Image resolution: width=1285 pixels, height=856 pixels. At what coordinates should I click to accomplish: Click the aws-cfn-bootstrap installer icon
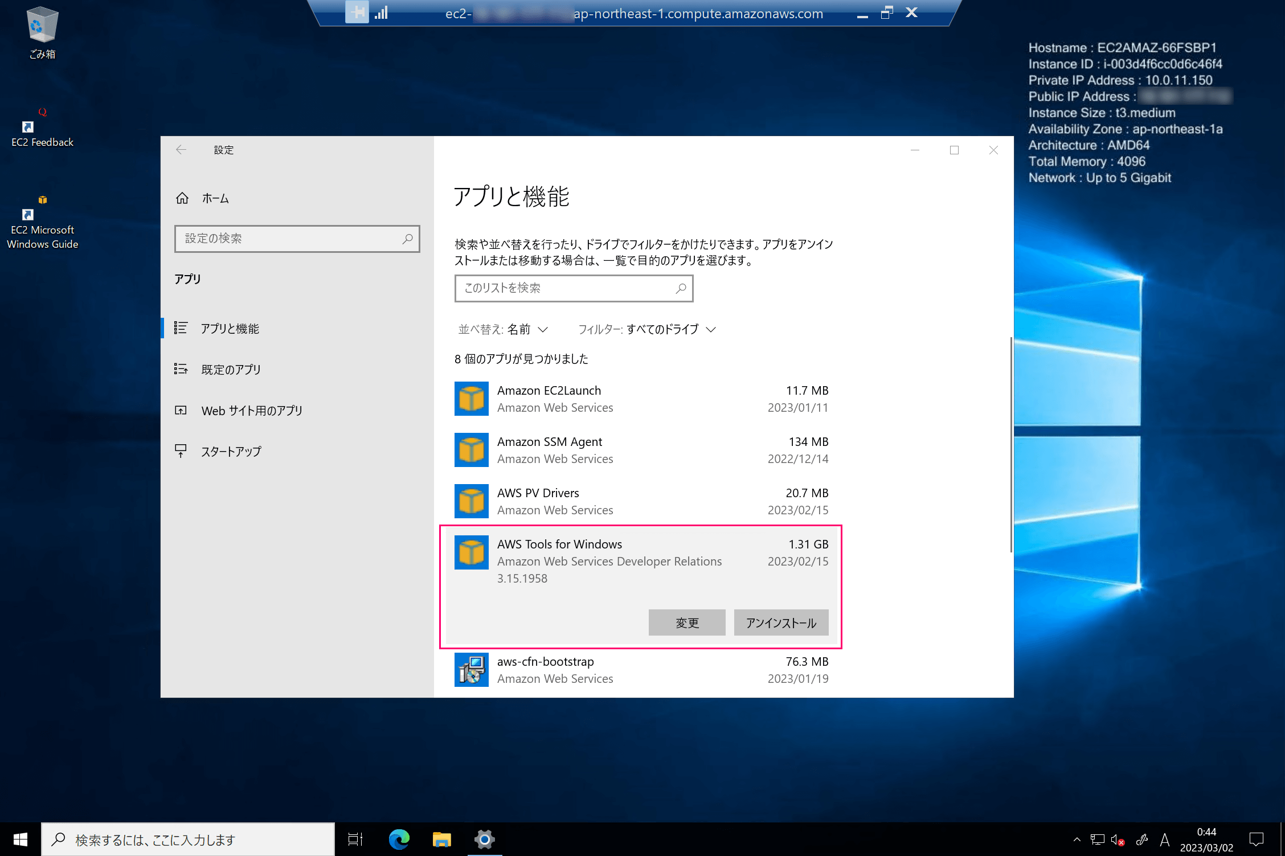tap(472, 670)
